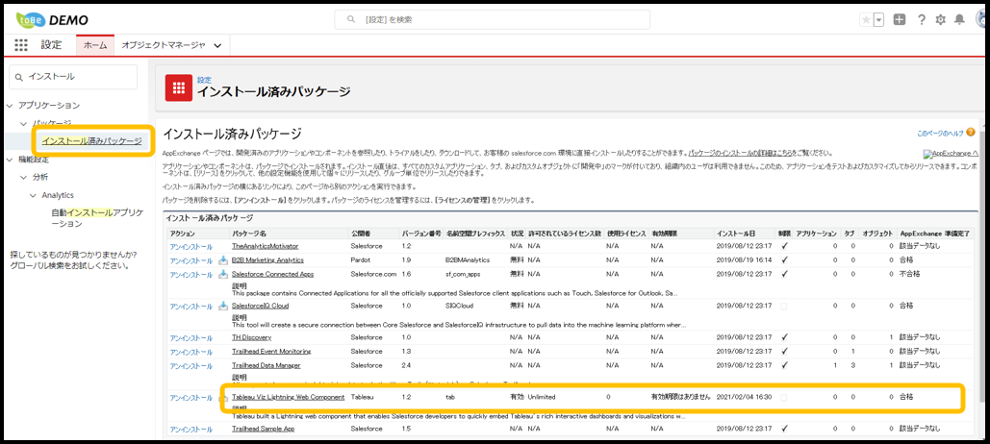This screenshot has height=444, width=990.
Task: Click the download icon for SalesforceIQ Cloud
Action: (x=223, y=306)
